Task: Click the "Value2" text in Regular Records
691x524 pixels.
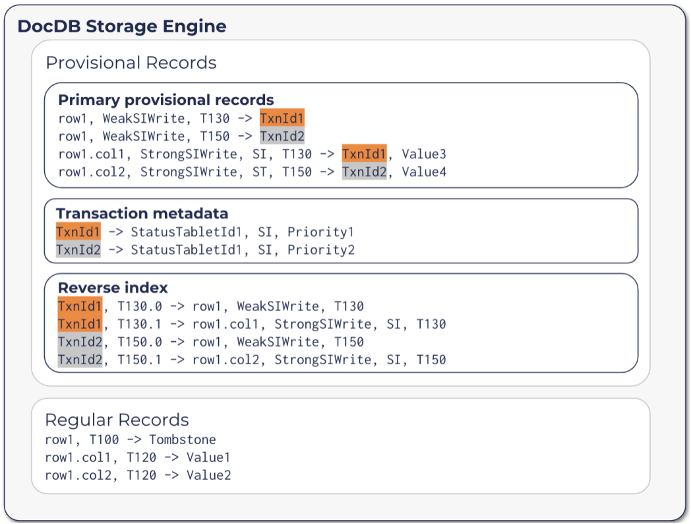Action: point(208,475)
